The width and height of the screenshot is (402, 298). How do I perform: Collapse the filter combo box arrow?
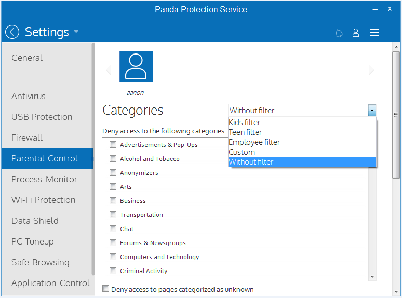click(x=372, y=111)
